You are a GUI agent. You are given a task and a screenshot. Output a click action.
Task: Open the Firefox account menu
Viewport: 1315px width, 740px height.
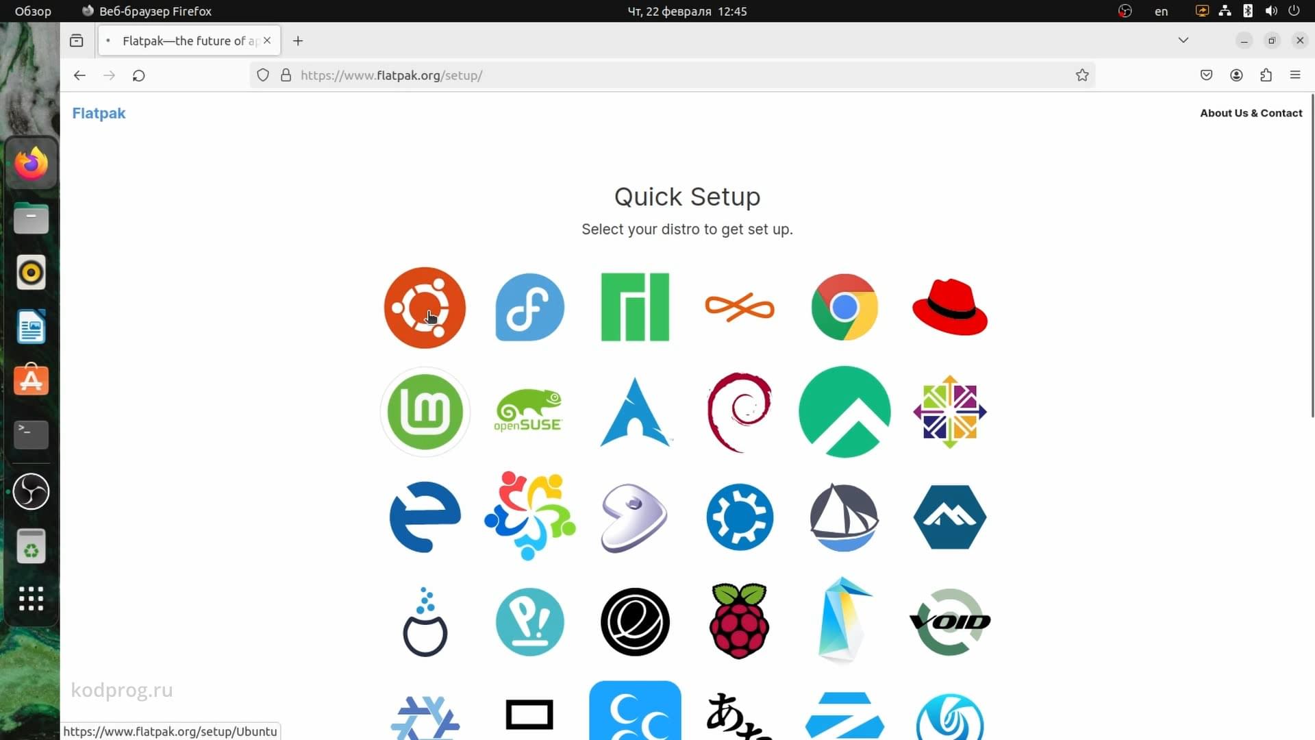(x=1236, y=75)
